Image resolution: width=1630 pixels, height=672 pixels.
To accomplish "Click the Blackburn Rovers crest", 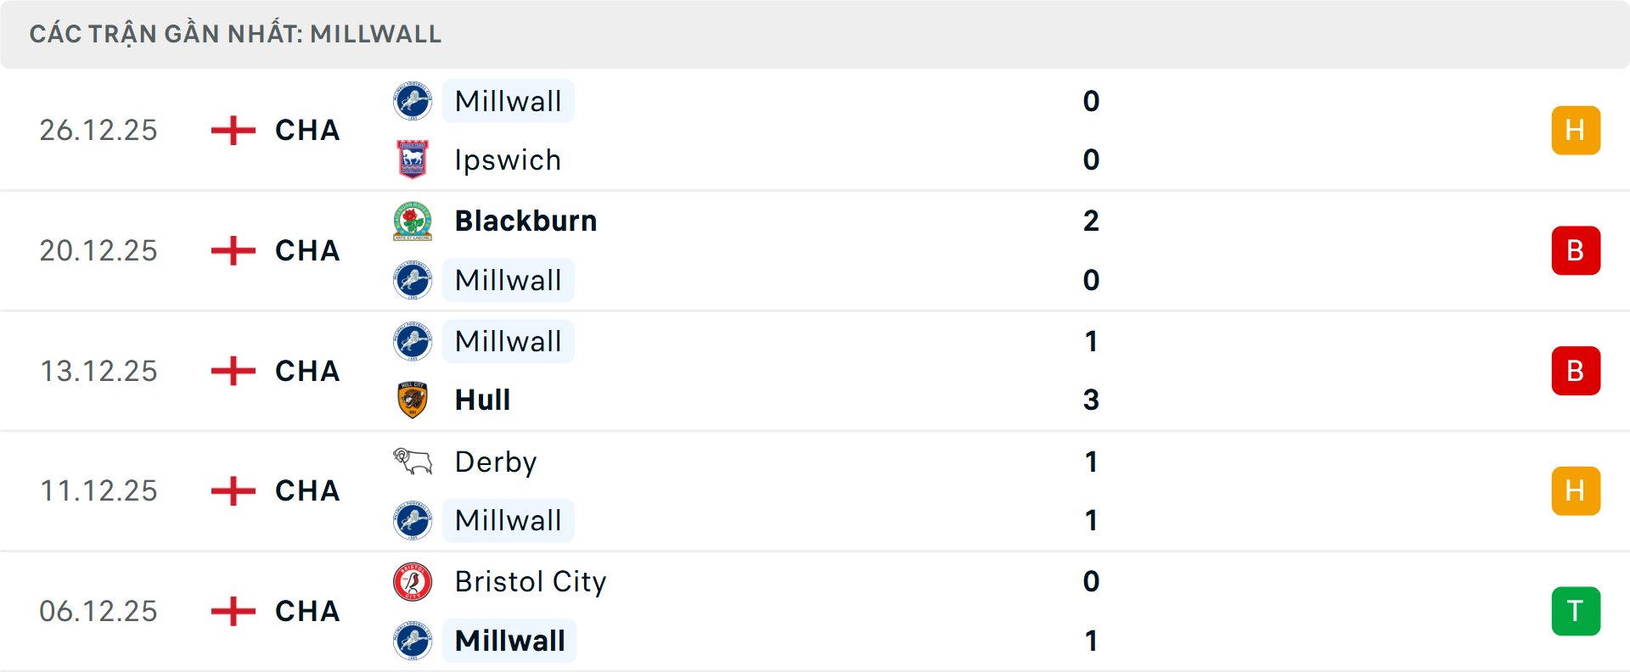I will (x=413, y=221).
